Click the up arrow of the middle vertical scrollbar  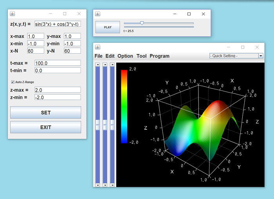[x=105, y=64]
